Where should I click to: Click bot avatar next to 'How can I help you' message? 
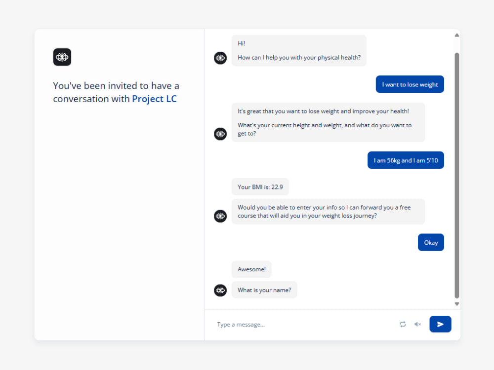click(220, 58)
